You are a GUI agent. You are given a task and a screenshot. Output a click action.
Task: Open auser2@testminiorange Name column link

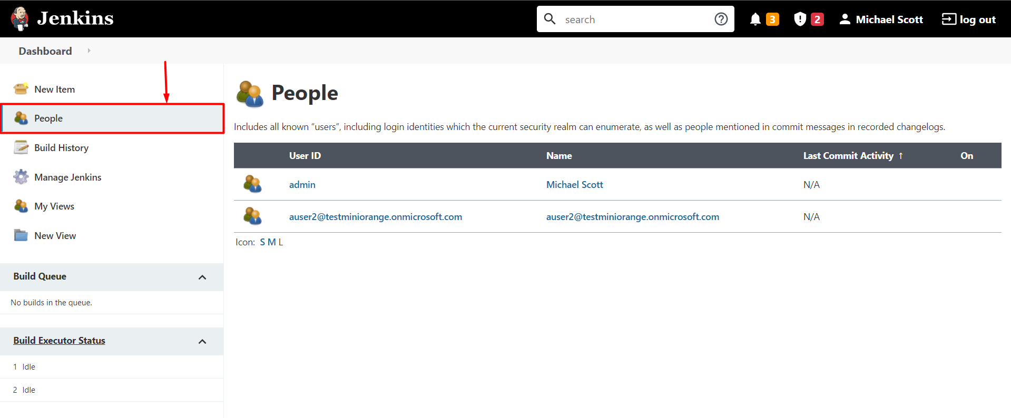point(633,217)
